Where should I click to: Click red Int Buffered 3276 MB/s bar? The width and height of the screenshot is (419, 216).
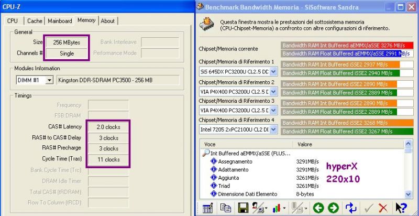pos(347,46)
